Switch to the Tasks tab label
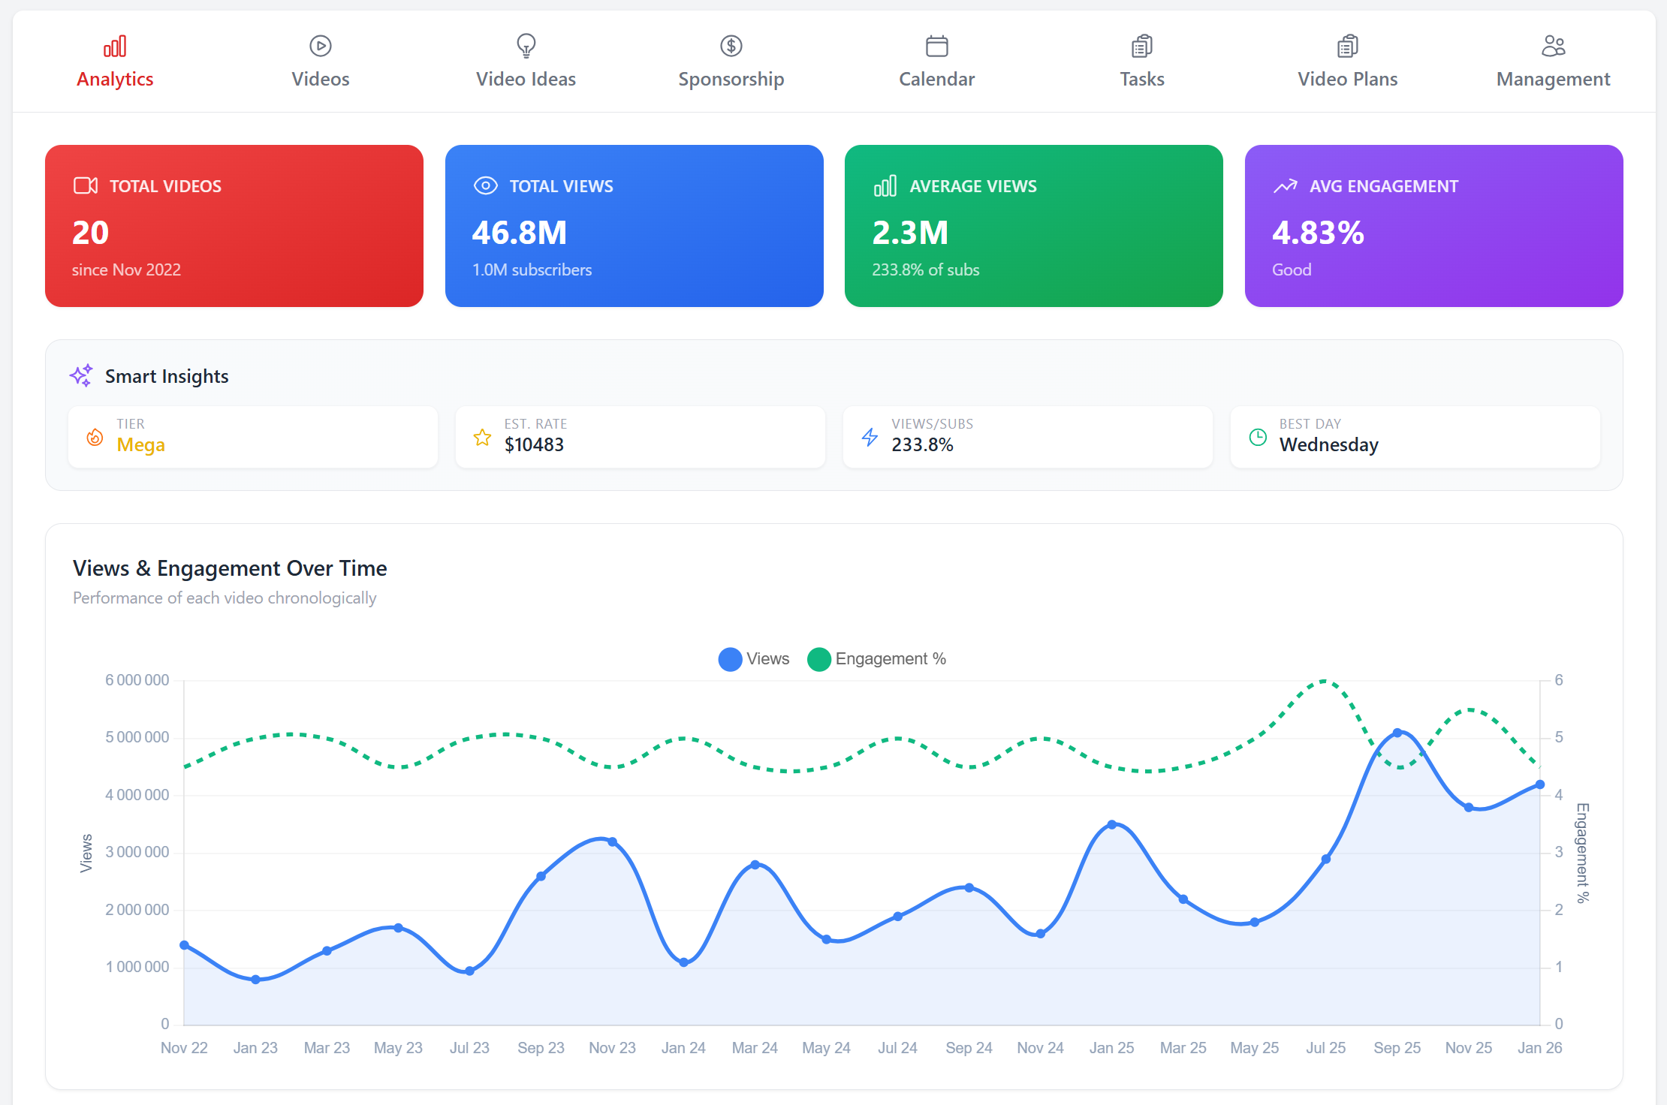The height and width of the screenshot is (1105, 1667). (x=1142, y=79)
